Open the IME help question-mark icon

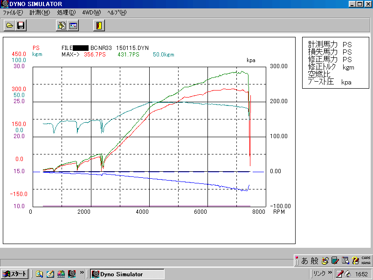(355, 260)
